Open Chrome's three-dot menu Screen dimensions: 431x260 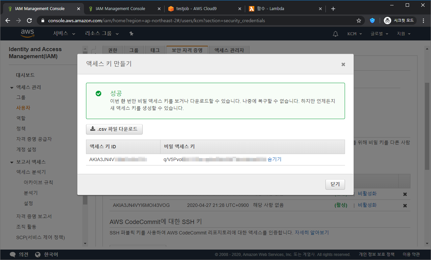pos(423,21)
